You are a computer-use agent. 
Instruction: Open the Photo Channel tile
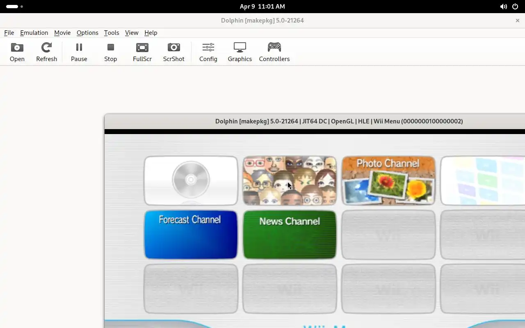click(x=388, y=180)
